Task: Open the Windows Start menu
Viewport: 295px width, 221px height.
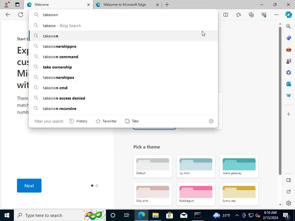Action: coord(7,215)
